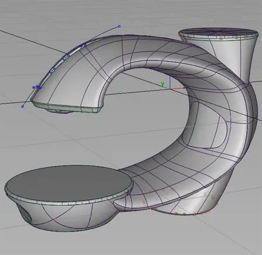Select the flared cylinder top cap
The image size is (262, 255).
(218, 32)
